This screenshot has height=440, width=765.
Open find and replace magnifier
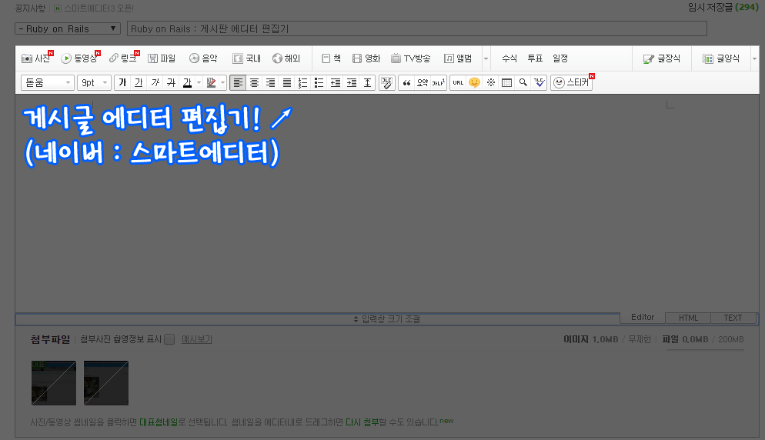click(523, 82)
